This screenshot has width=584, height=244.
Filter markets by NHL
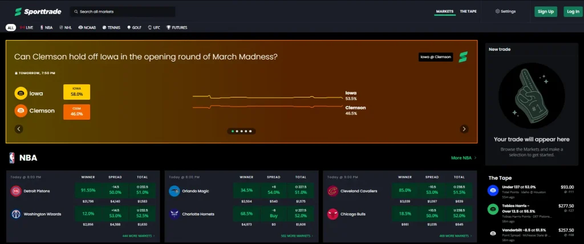pyautogui.click(x=66, y=27)
